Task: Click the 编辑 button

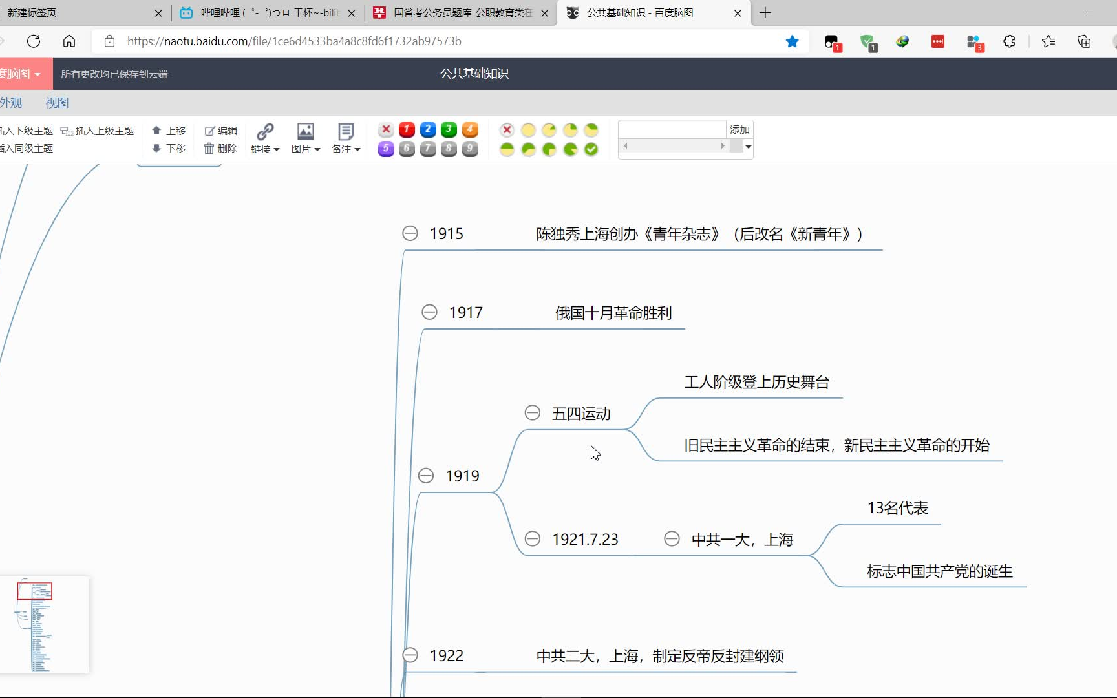Action: coord(221,131)
